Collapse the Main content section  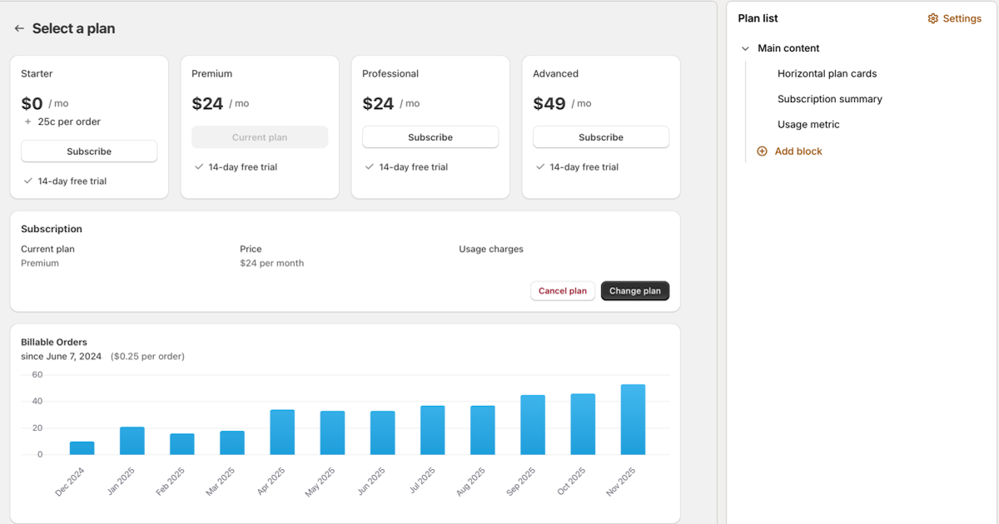[x=744, y=48]
